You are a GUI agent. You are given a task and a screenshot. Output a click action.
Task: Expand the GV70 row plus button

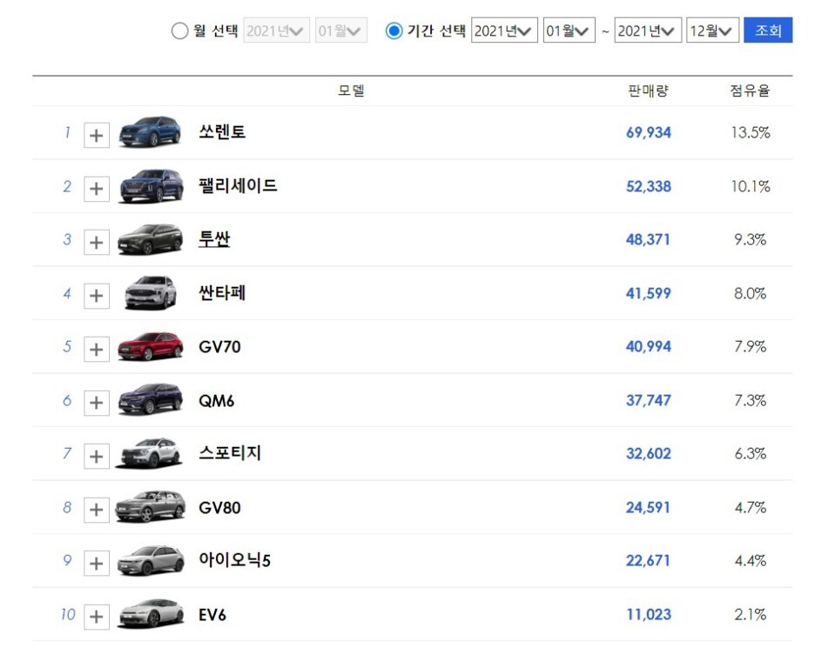(x=97, y=349)
